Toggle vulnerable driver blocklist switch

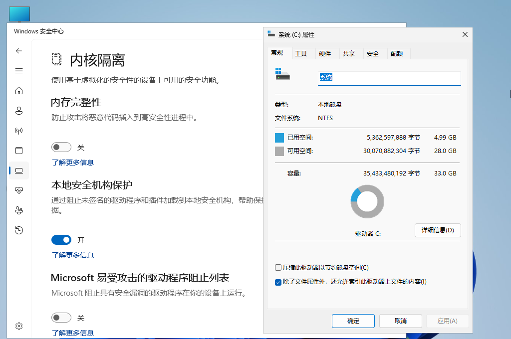pyautogui.click(x=61, y=318)
